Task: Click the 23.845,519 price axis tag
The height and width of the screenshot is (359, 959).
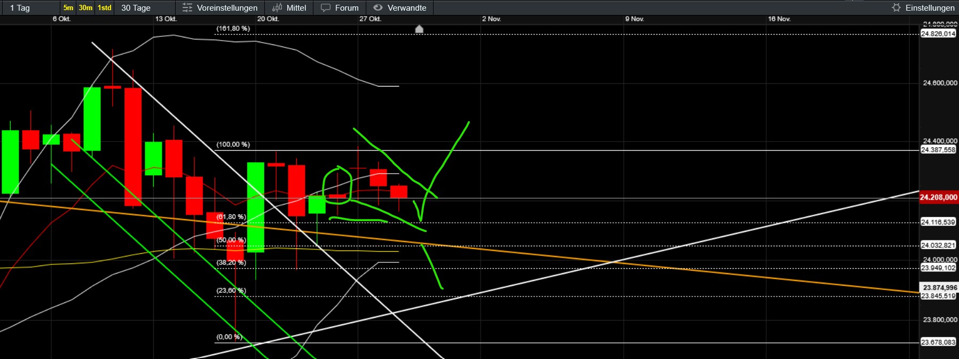Action: [938, 296]
